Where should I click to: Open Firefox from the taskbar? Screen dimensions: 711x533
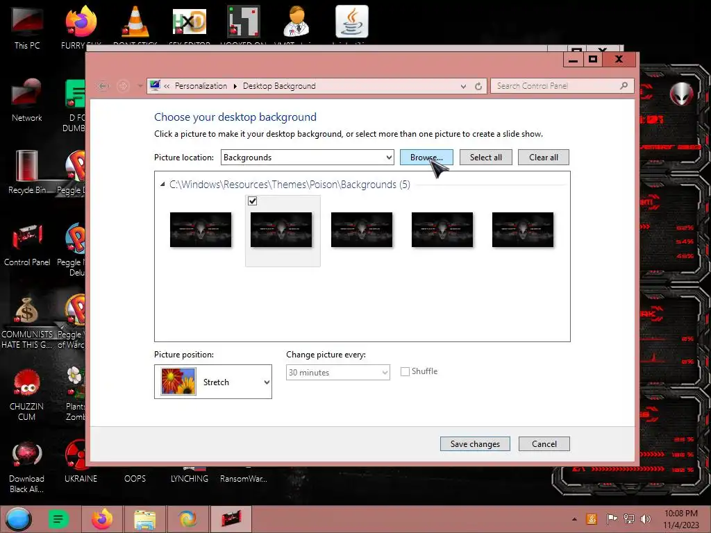[102, 519]
